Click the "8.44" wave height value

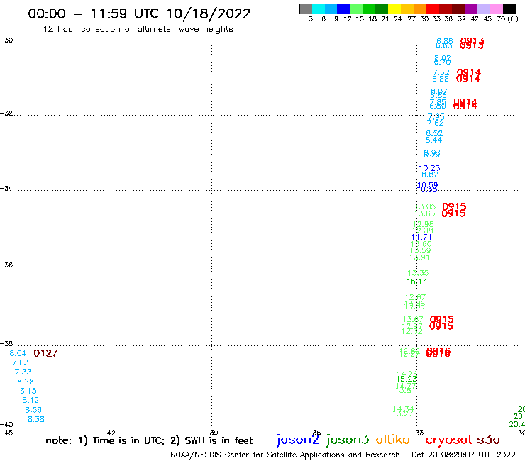coord(433,140)
